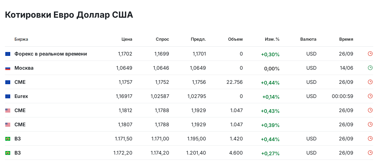Click the EU flag icon beside Eurex
The height and width of the screenshot is (168, 381).
8,96
